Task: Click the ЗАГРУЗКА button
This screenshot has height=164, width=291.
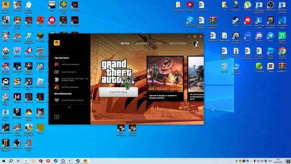Action: click(118, 92)
